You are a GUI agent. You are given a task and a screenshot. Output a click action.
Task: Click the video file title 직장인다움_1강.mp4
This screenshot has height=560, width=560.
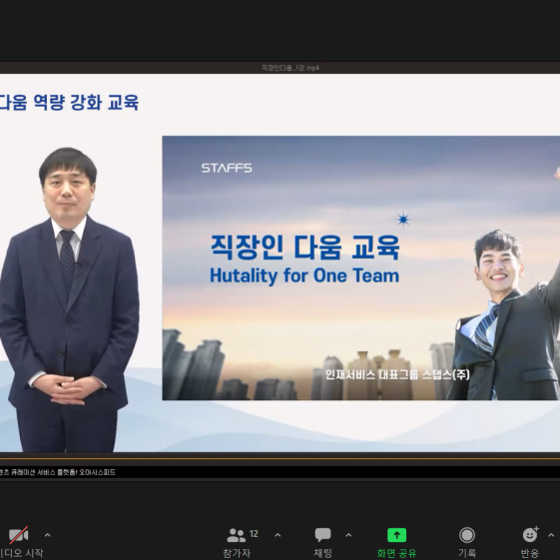[290, 68]
